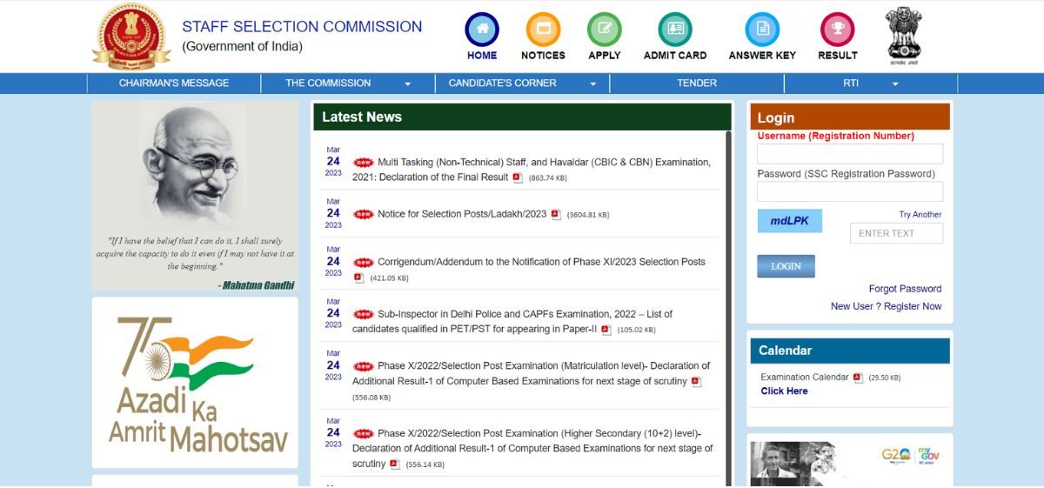
Task: Open the Forgot Password link
Action: (x=905, y=289)
